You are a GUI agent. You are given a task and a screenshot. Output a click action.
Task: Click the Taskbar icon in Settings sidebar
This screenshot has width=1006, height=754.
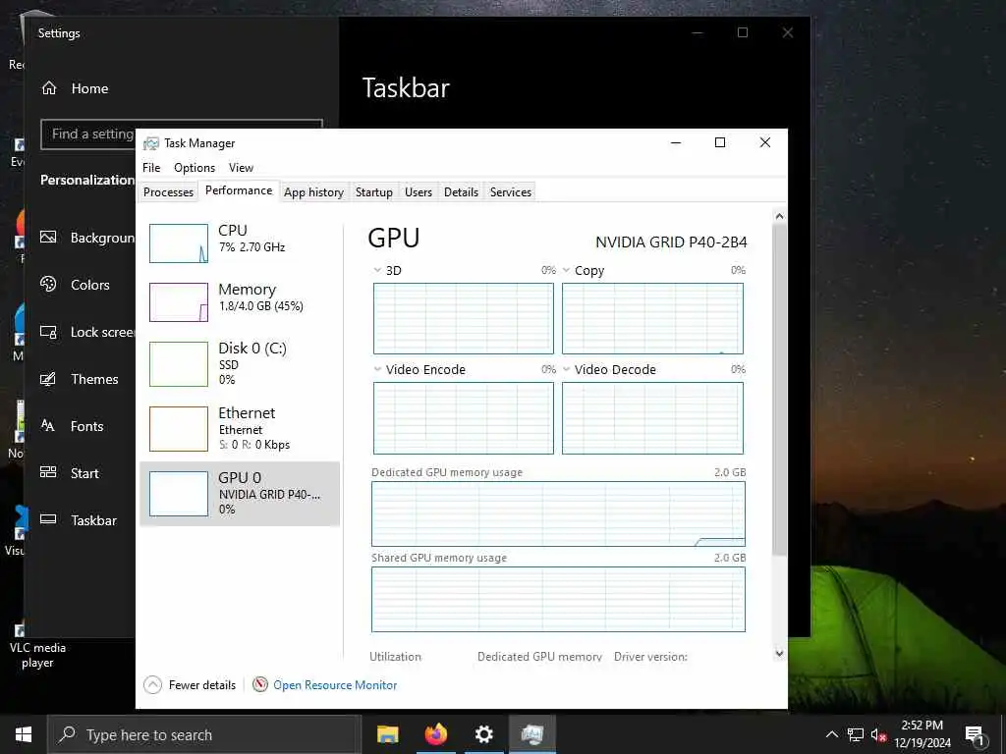(x=48, y=519)
